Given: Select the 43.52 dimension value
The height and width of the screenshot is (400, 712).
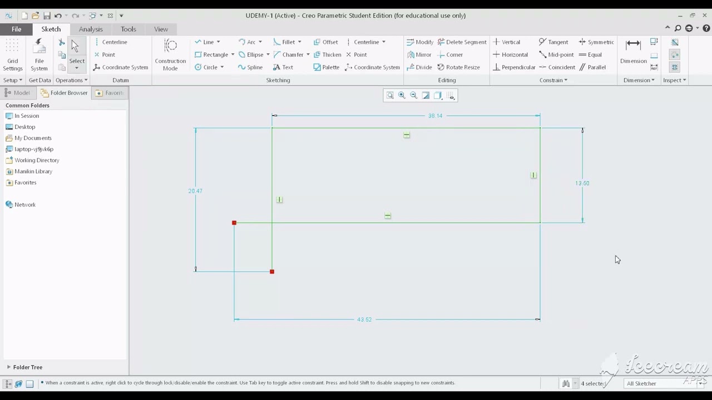Looking at the screenshot, I should pyautogui.click(x=364, y=319).
